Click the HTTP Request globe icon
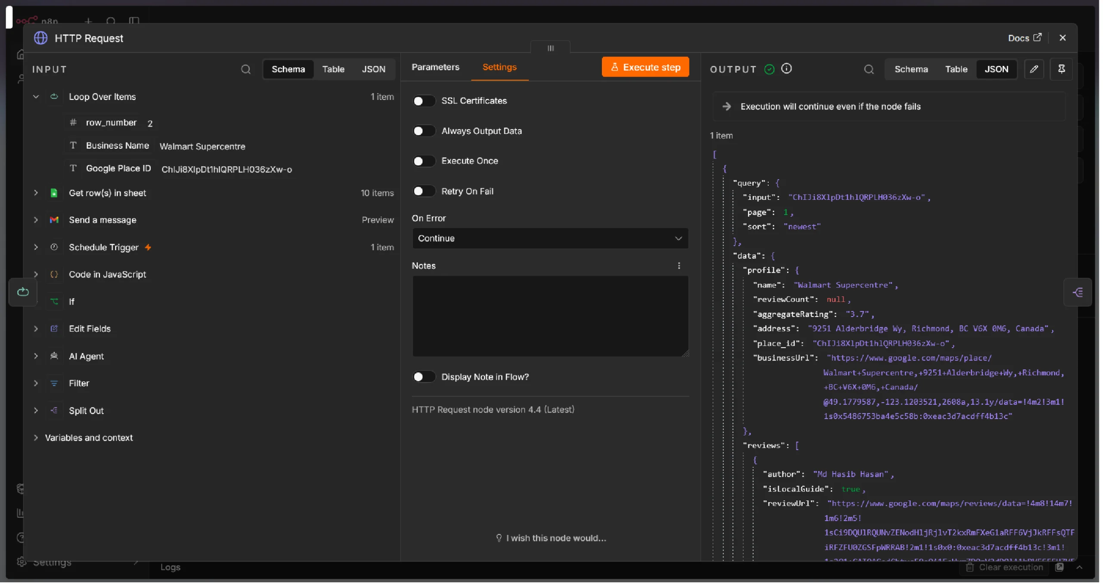 point(41,38)
